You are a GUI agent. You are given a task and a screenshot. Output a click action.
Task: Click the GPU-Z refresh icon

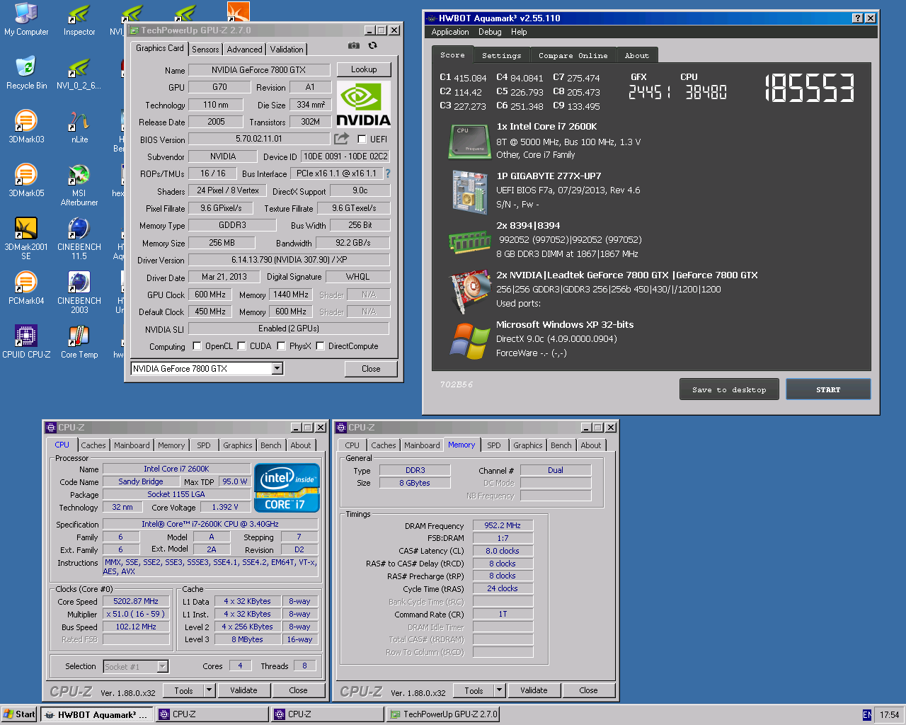click(x=372, y=45)
